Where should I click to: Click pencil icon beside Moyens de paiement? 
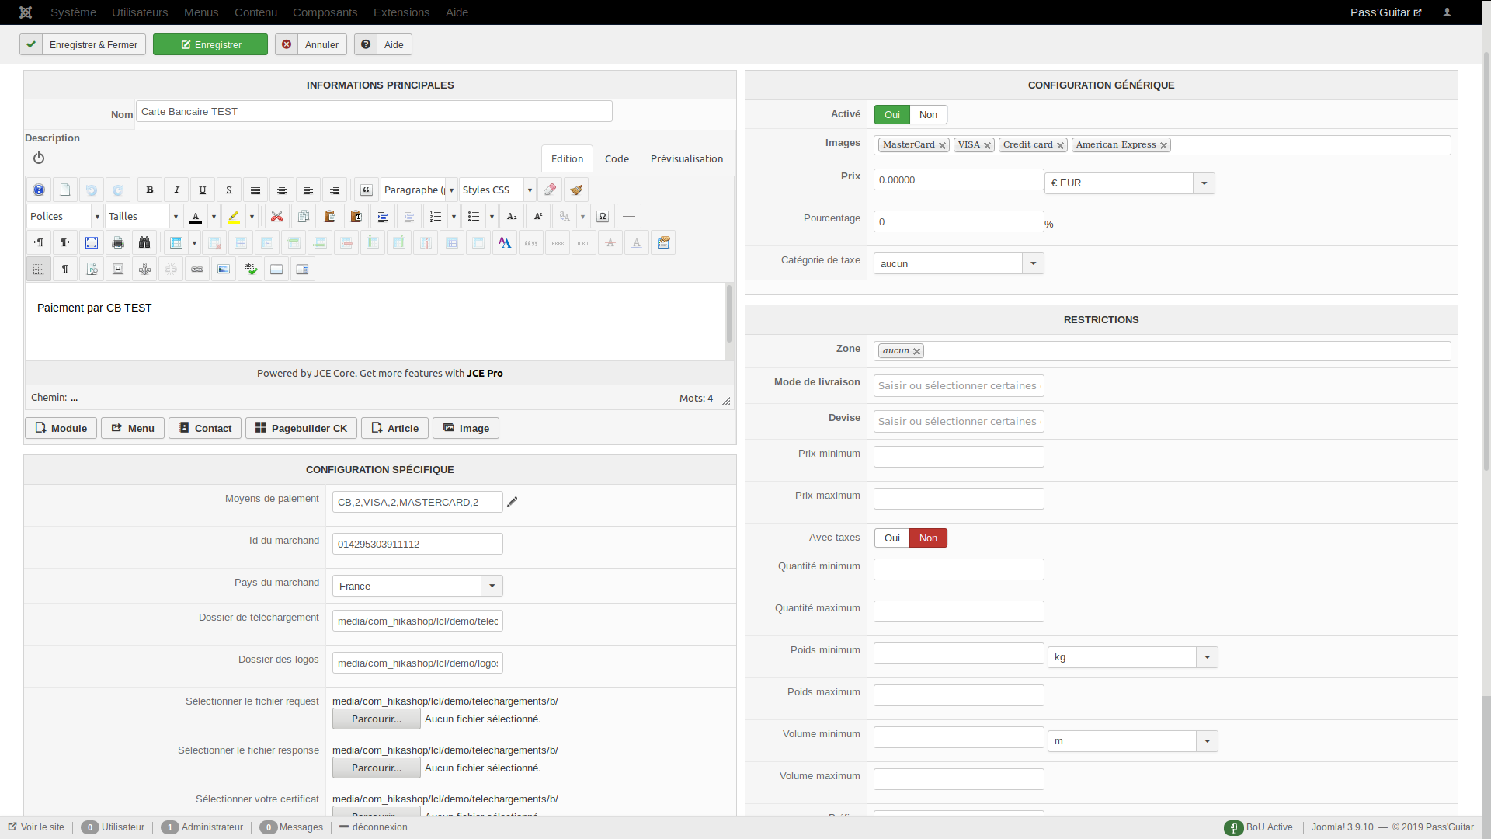(512, 503)
